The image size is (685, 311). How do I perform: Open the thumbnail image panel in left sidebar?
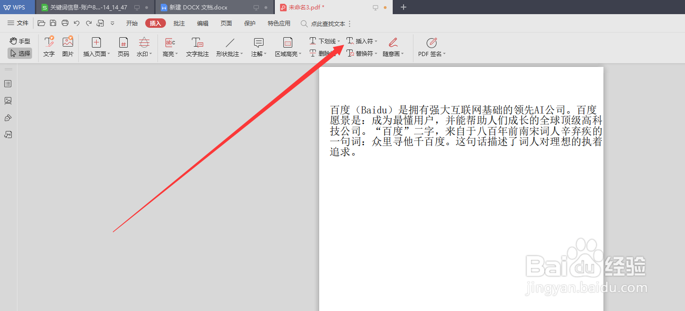(8, 100)
